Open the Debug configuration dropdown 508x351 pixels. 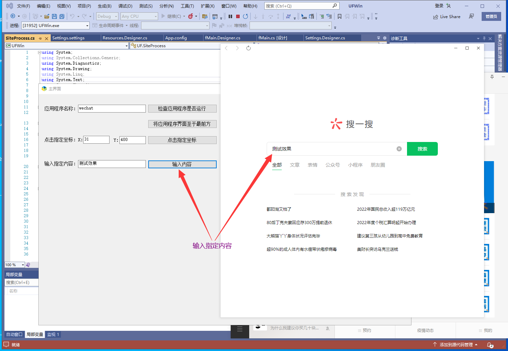(x=107, y=16)
